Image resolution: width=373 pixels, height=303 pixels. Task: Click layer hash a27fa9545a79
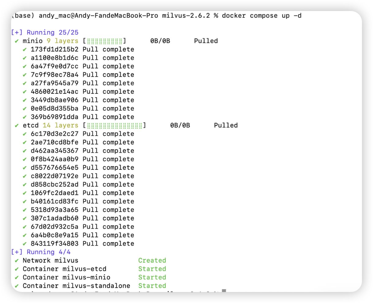(x=55, y=83)
